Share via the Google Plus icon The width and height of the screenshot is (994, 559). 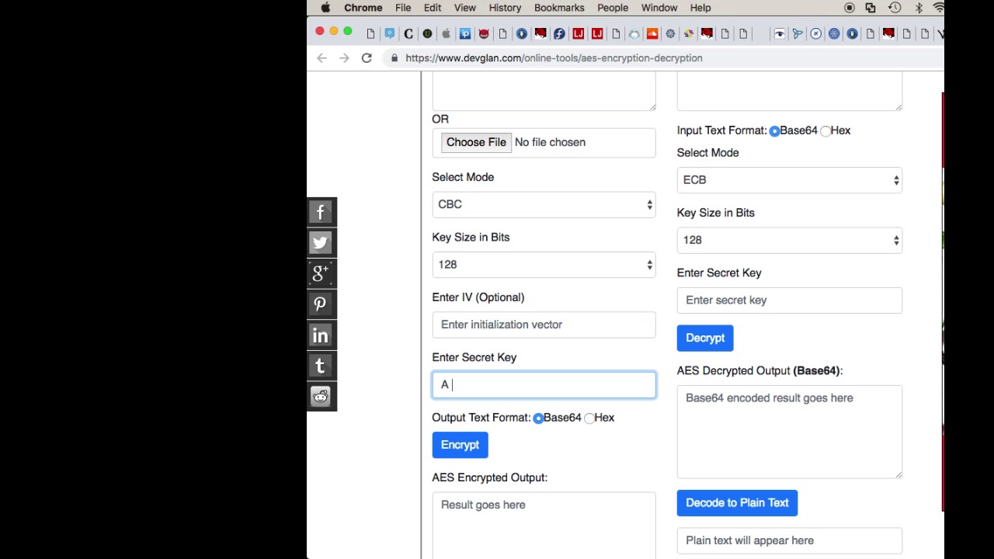point(321,273)
